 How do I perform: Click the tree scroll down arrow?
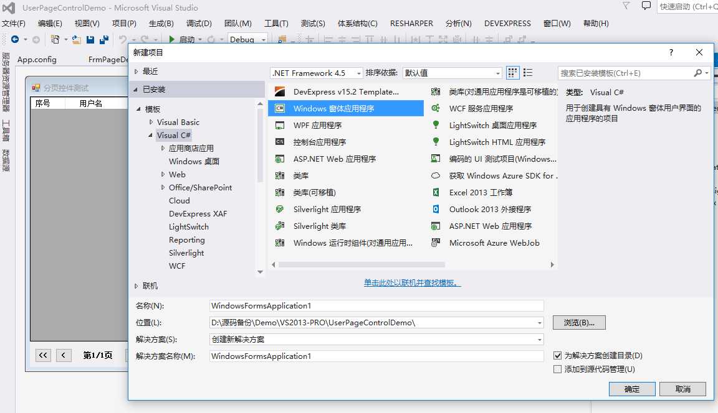coord(260,272)
